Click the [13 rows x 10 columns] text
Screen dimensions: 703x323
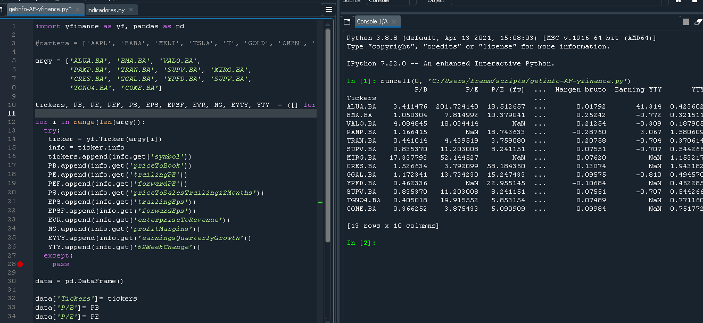point(393,226)
